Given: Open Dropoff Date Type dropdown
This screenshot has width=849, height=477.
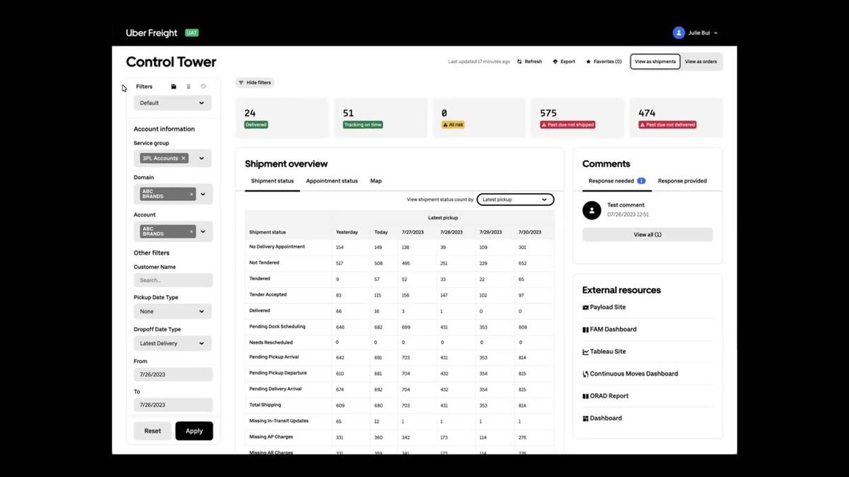Looking at the screenshot, I should pyautogui.click(x=173, y=343).
